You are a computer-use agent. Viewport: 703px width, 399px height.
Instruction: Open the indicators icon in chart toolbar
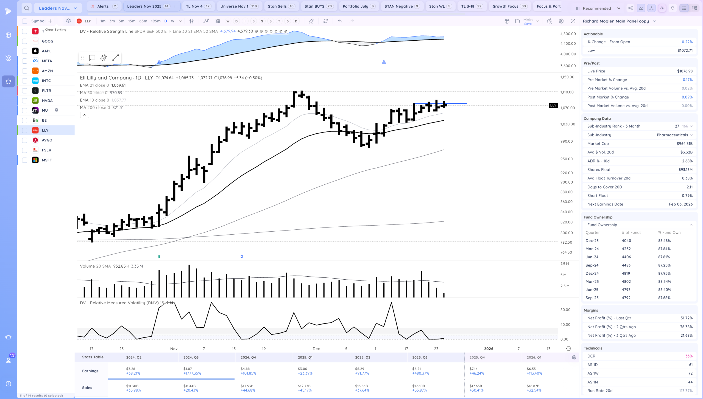[x=206, y=21]
